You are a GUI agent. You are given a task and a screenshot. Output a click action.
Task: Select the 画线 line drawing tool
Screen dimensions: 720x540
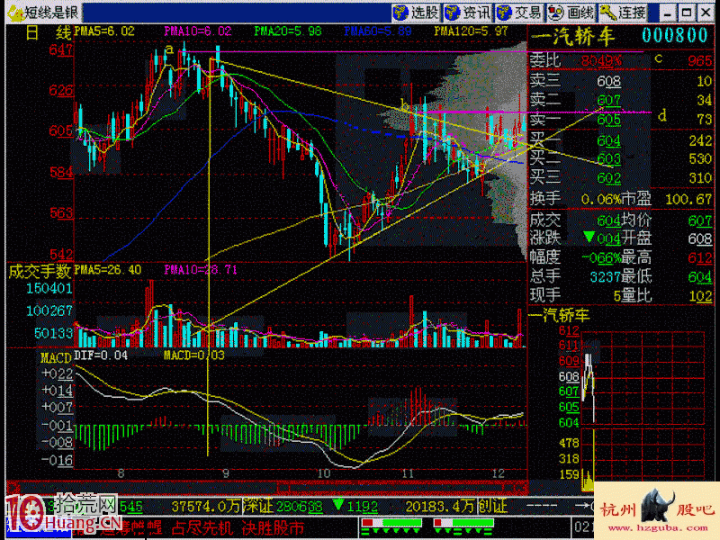[572, 12]
